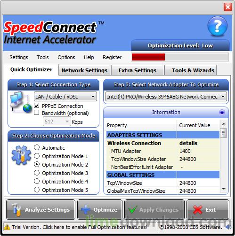The width and height of the screenshot is (235, 236).
Task: Choose Optimization Mode 4 radio button
Action: pos(37,181)
